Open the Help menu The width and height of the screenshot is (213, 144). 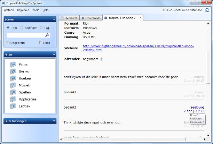click(46, 10)
